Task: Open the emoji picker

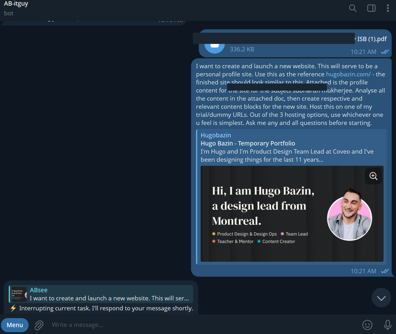Action: coord(367,325)
